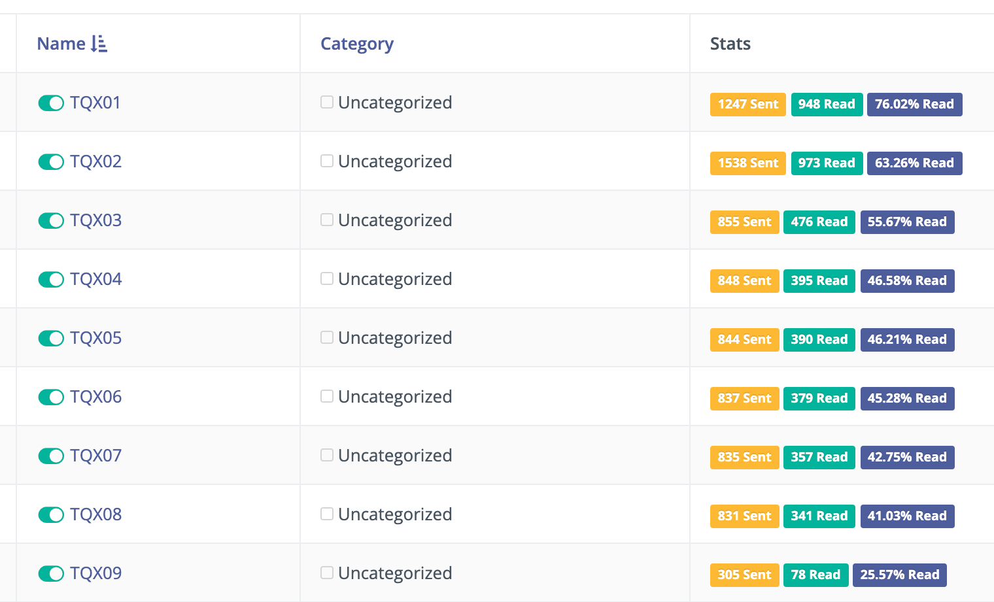Disable the TQX05 switch
Screen dimensions: 994x602
coord(51,339)
